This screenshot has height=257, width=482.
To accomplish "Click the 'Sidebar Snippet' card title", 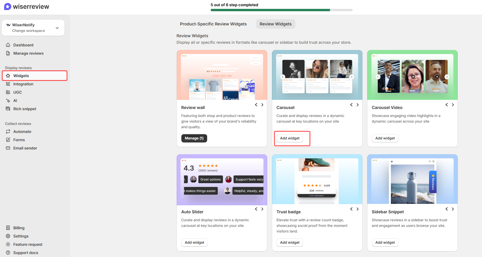I will click(388, 212).
